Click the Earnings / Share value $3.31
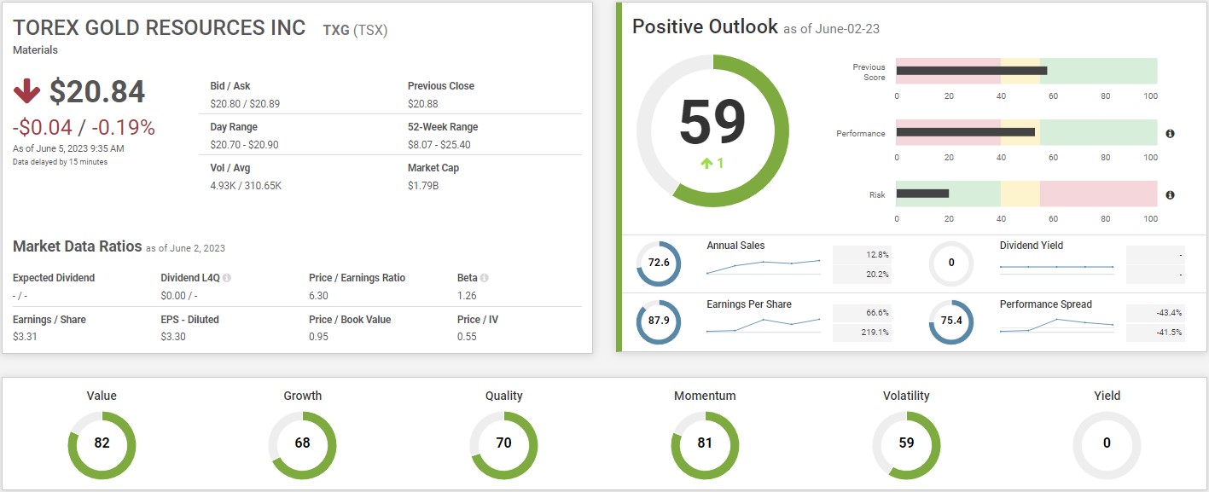The width and height of the screenshot is (1209, 492). 26,337
